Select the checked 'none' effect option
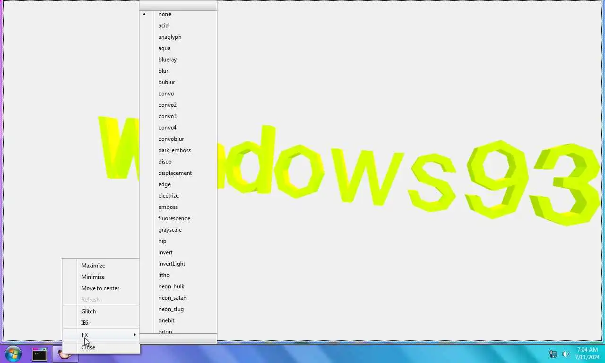This screenshot has height=363, width=605. pos(179,14)
